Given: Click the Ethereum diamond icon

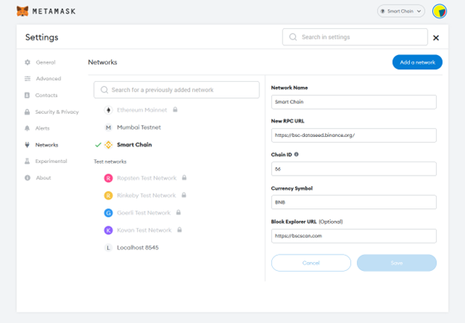Looking at the screenshot, I should pyautogui.click(x=108, y=110).
